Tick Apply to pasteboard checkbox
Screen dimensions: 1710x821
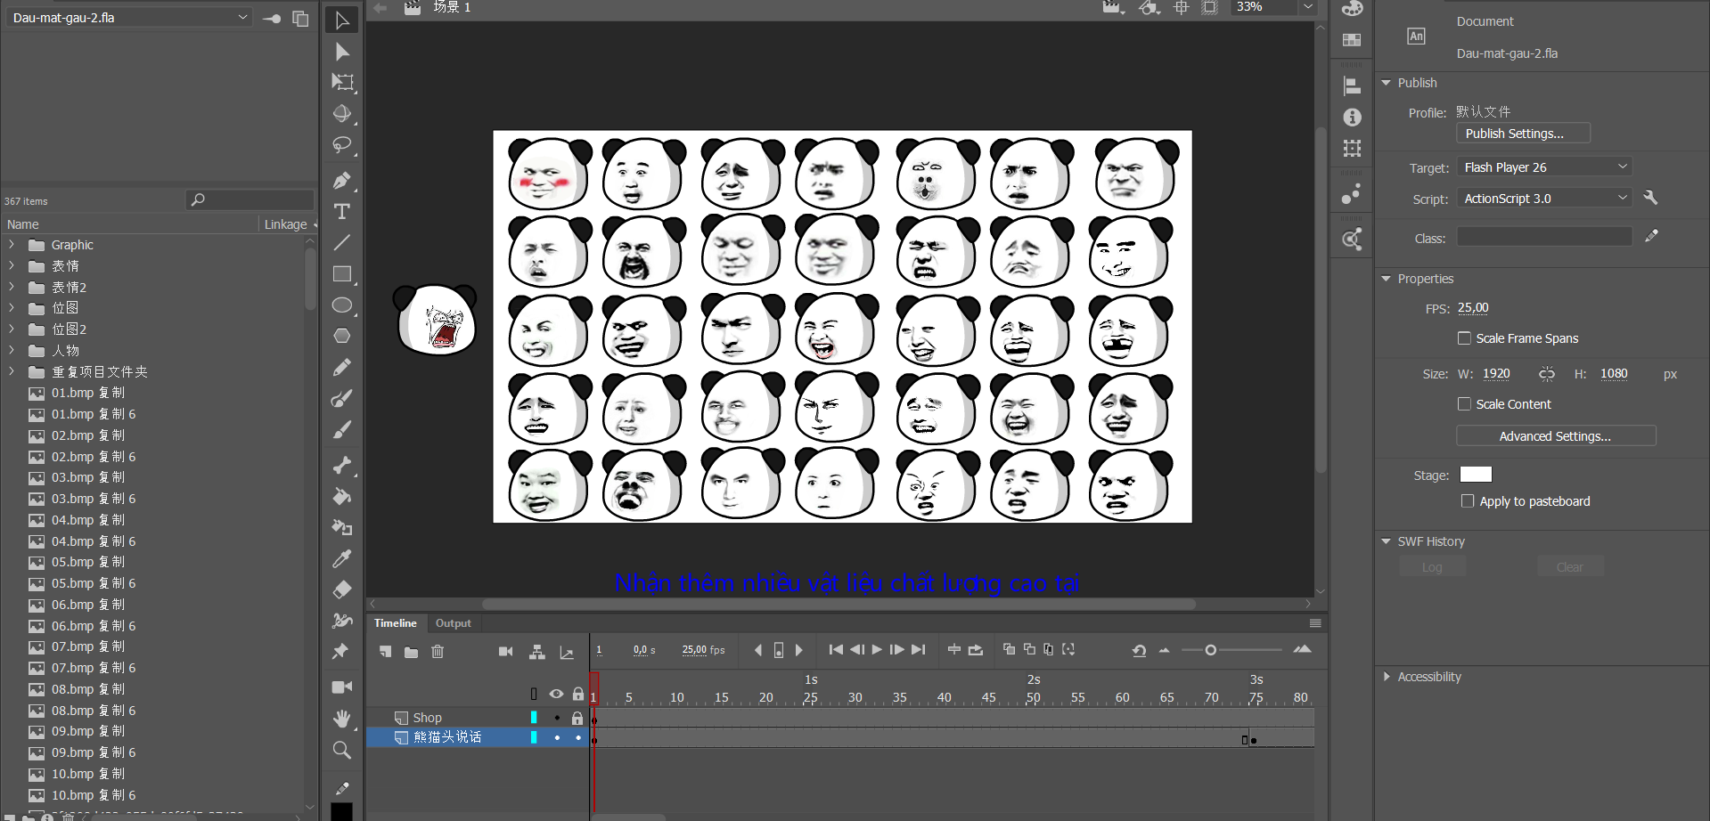coord(1468,501)
